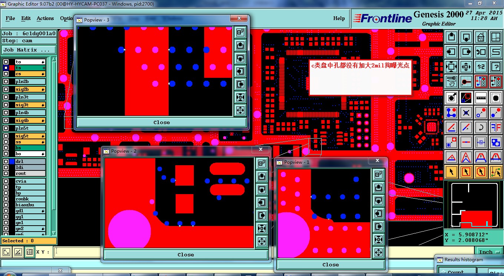Click the red-blue horizontal line segment icon

[x=466, y=142]
